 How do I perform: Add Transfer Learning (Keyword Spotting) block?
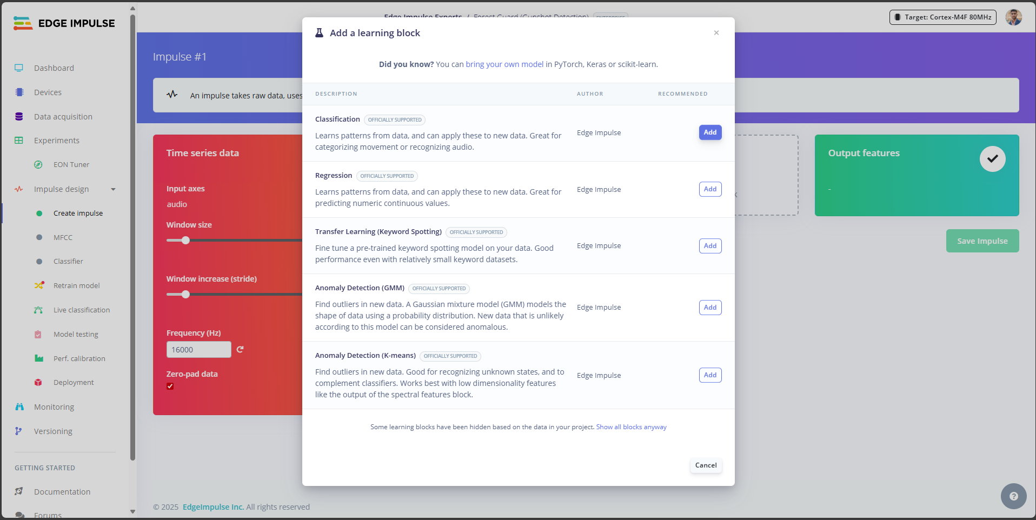710,246
